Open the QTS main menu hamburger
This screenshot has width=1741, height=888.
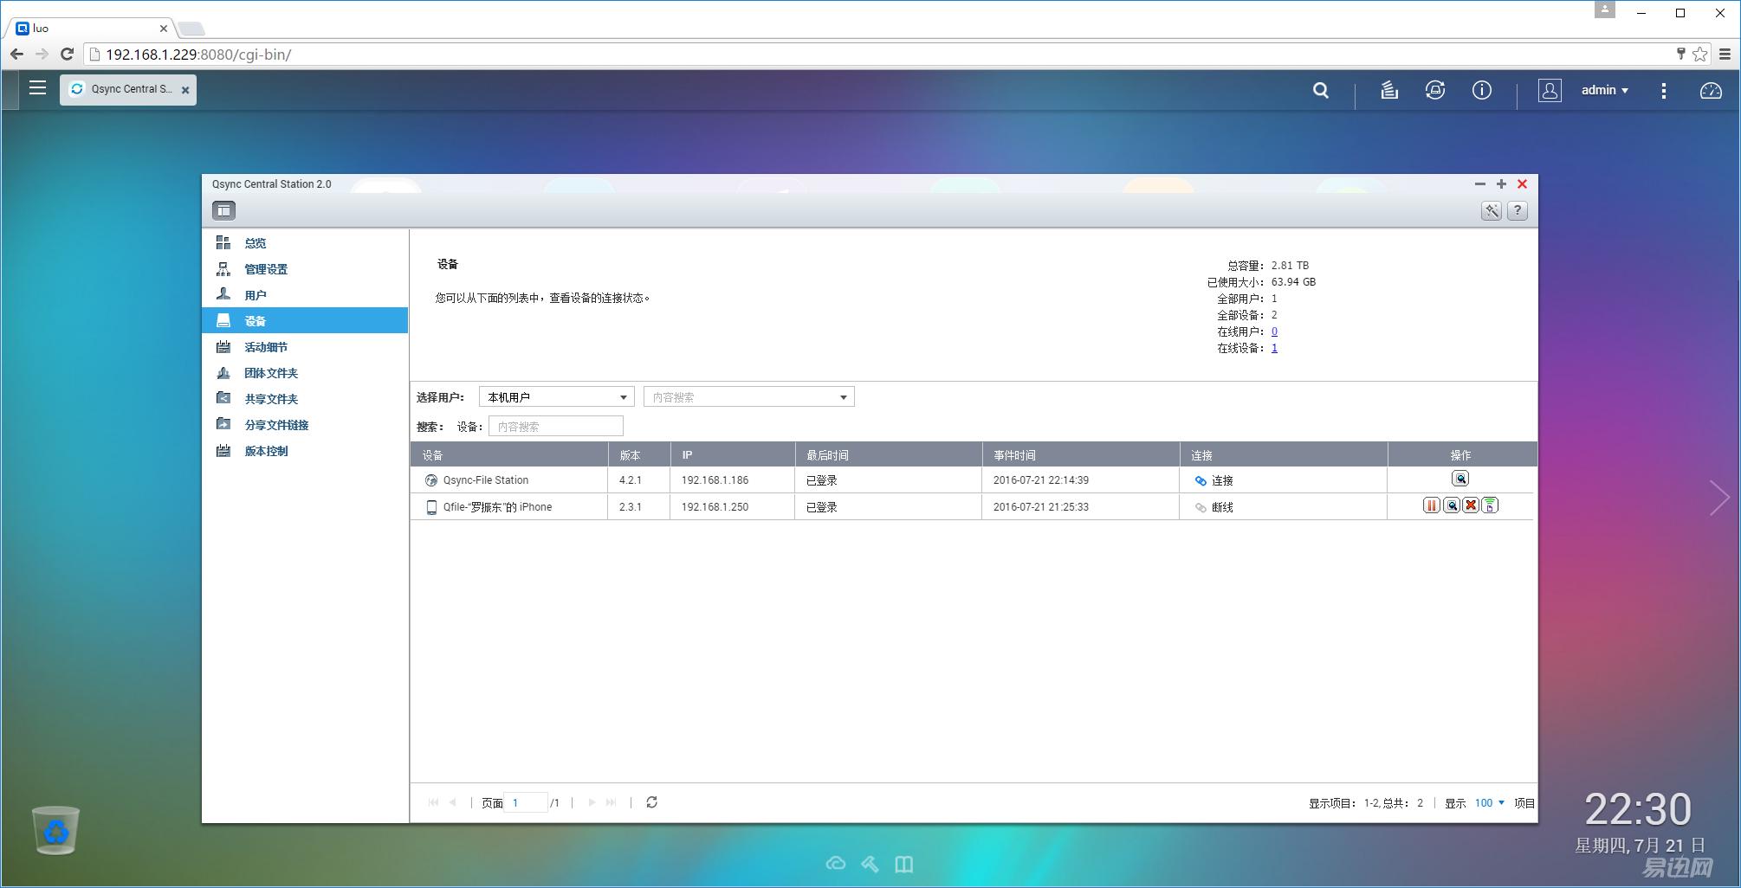point(37,88)
